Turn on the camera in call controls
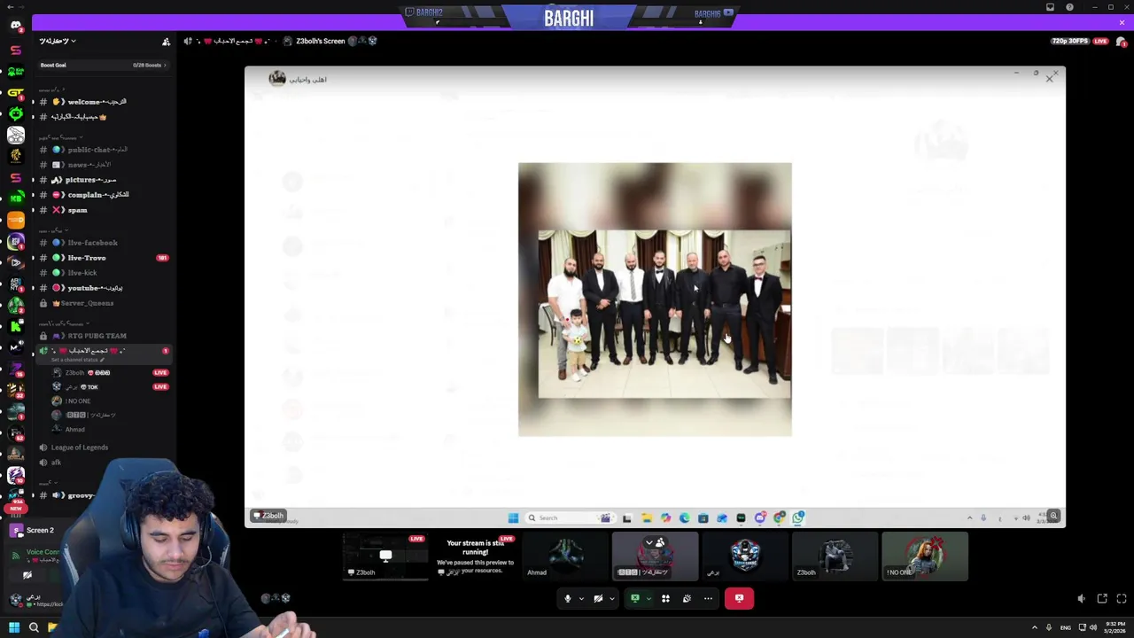The image size is (1134, 638). pyautogui.click(x=598, y=599)
